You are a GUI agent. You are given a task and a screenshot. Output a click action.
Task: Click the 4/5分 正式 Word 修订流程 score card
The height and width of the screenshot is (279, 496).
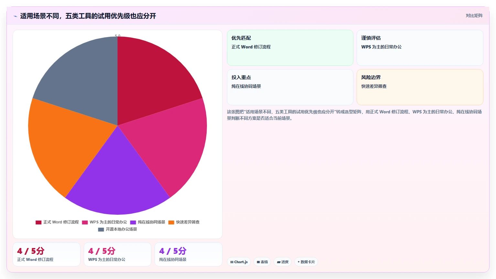tap(47, 254)
